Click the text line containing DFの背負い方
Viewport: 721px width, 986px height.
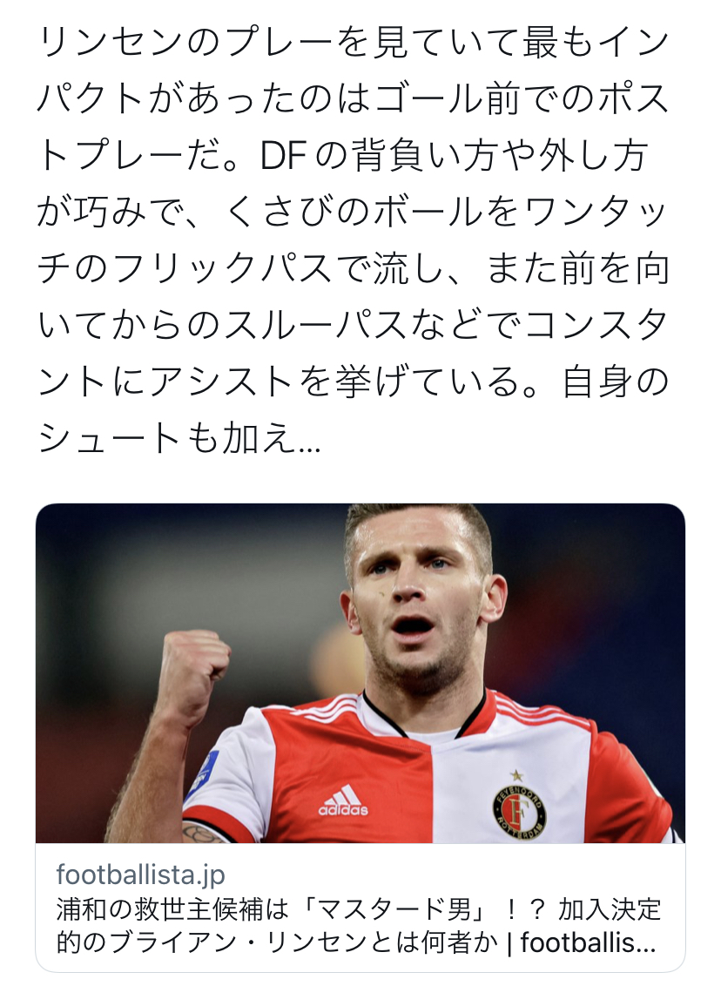click(342, 156)
